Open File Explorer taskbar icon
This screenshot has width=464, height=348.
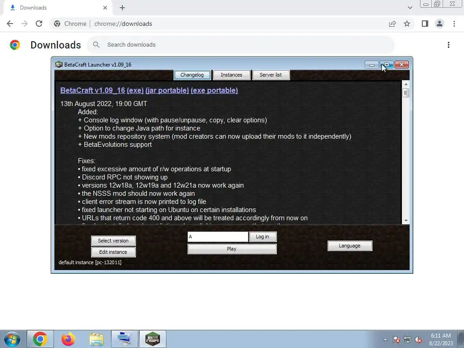[x=97, y=339]
